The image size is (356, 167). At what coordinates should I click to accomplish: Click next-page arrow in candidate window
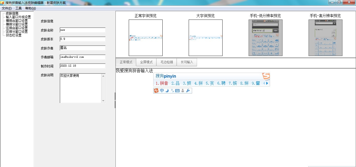pyautogui.click(x=267, y=83)
